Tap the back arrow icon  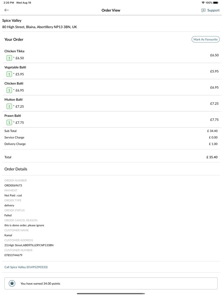click(7, 10)
